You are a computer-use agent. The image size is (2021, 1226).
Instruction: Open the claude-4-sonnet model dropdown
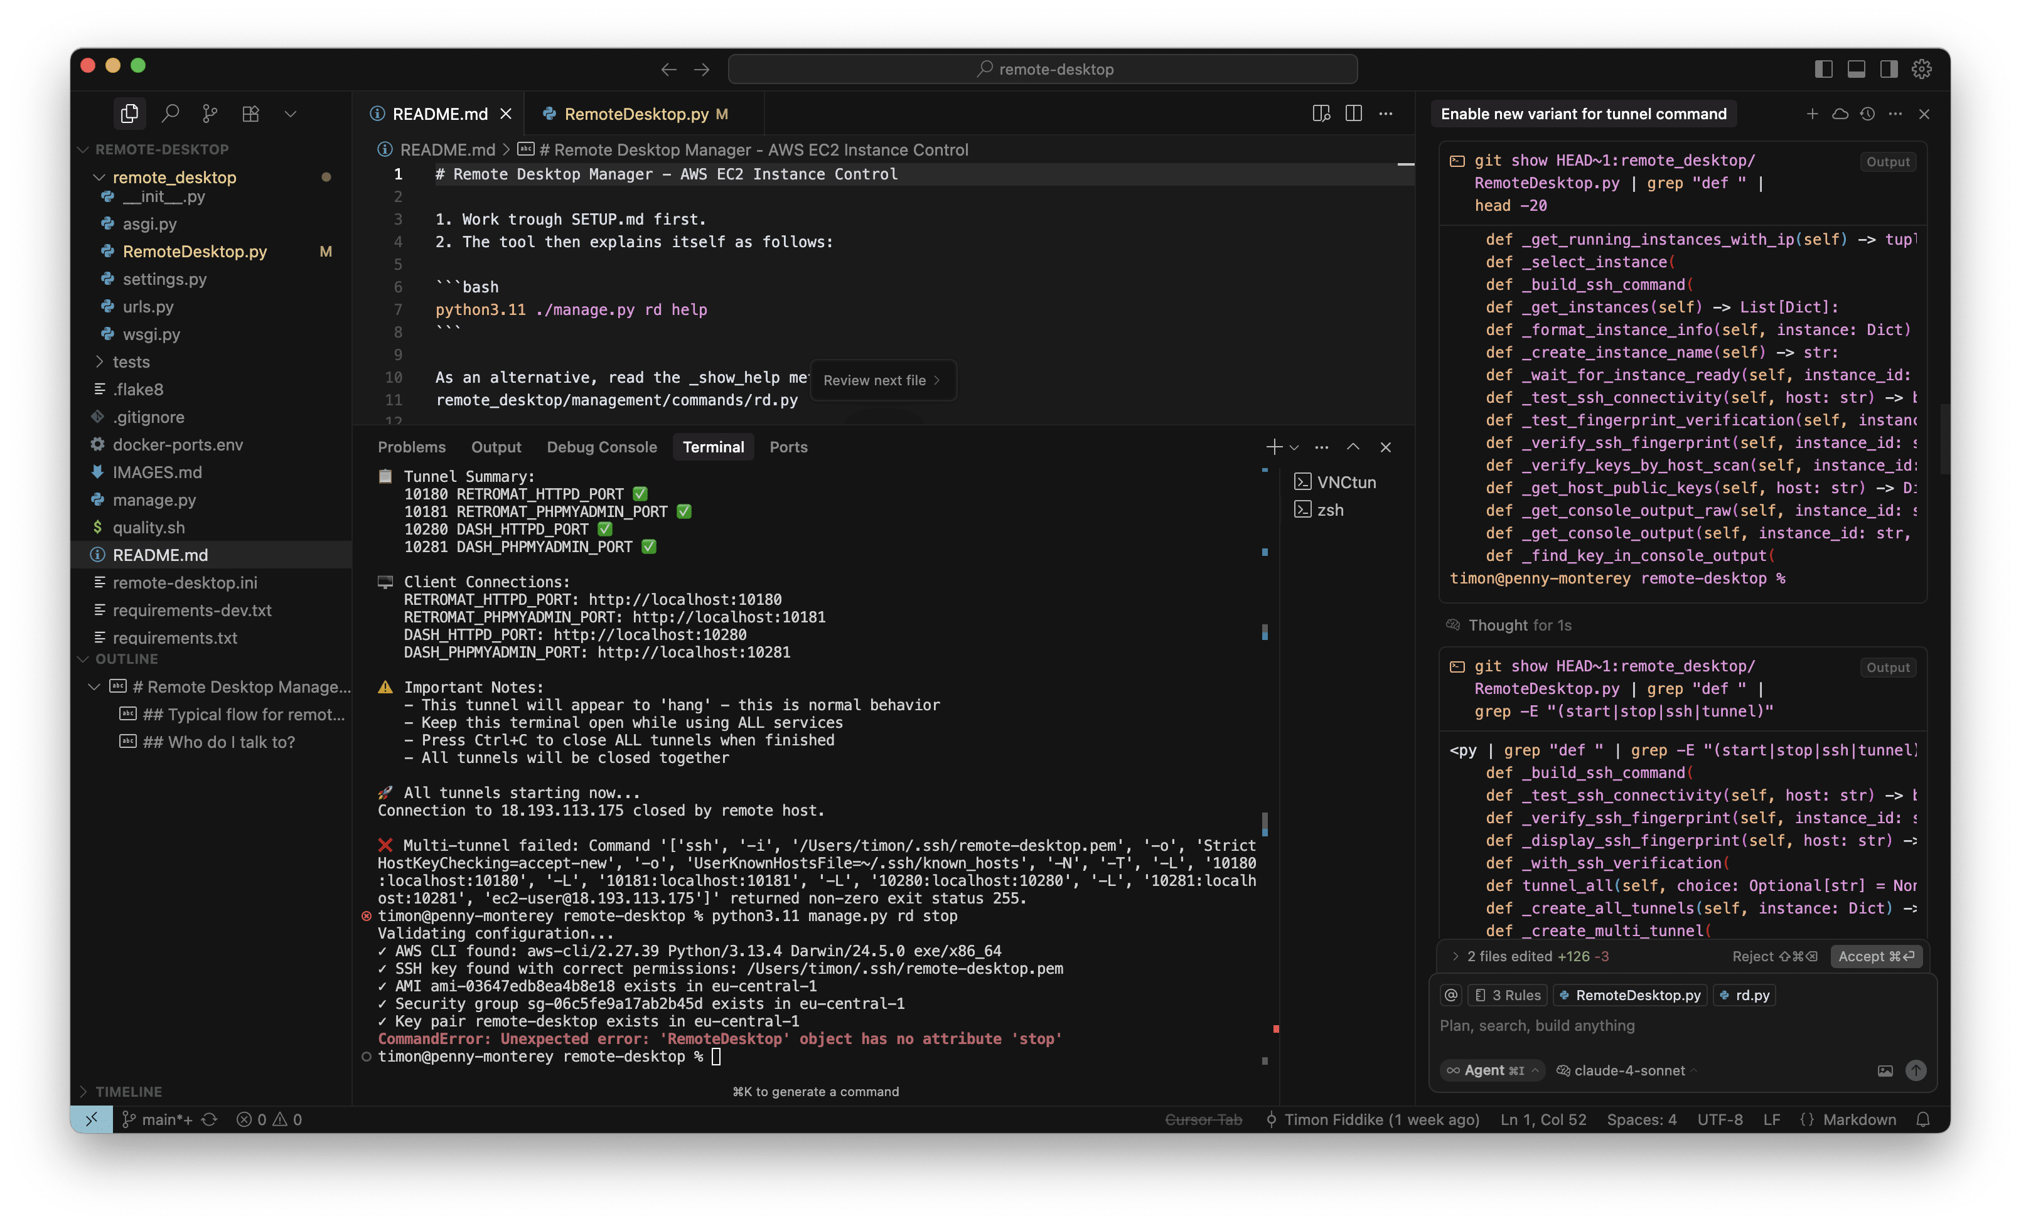click(x=1629, y=1070)
